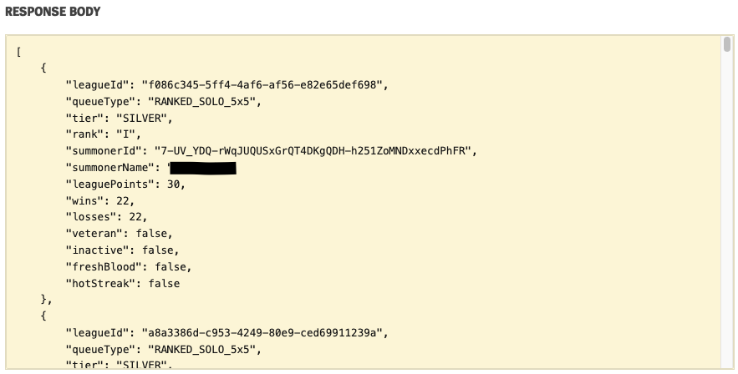The height and width of the screenshot is (374, 738).
Task: Click the first RANKED_SOLO_5x5 queueType value
Action: [x=204, y=101]
